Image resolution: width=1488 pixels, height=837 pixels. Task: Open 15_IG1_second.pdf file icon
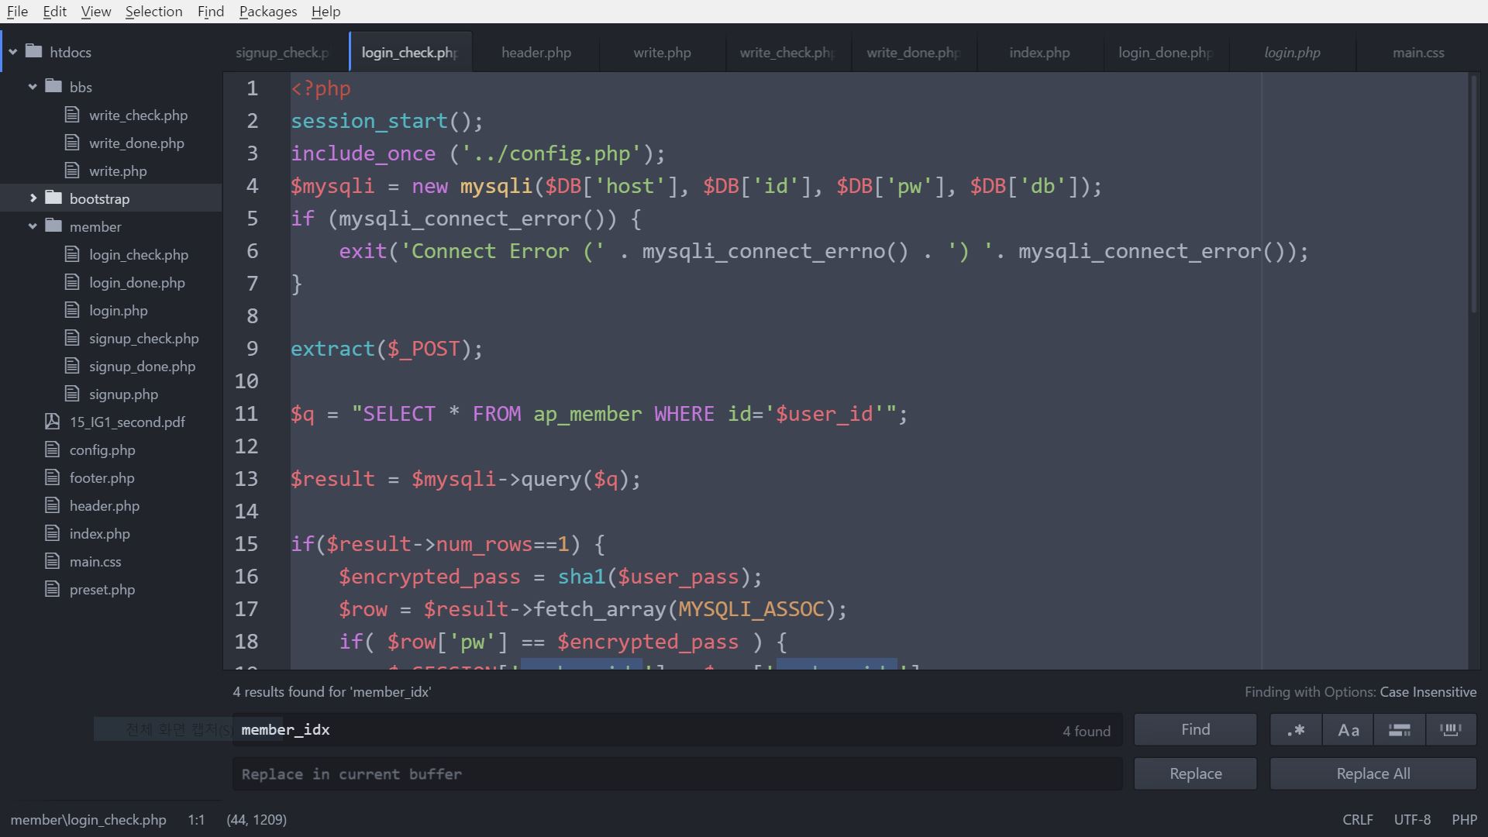[52, 422]
